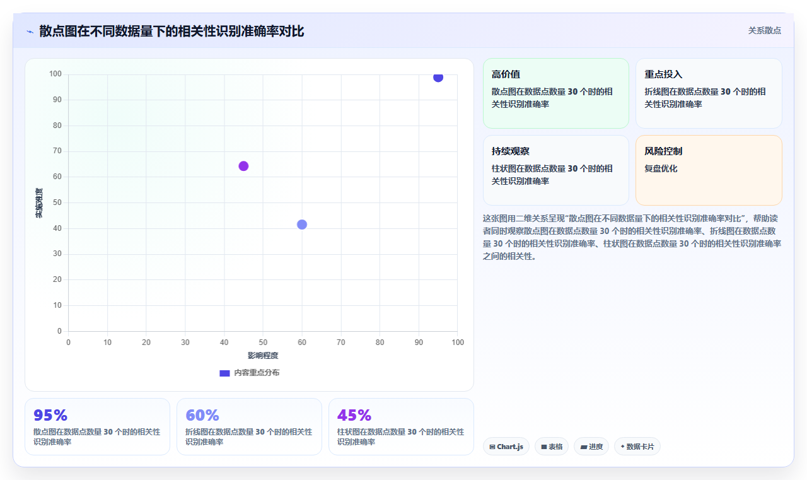Open the 持续观察 card
807x480 pixels.
(x=556, y=170)
